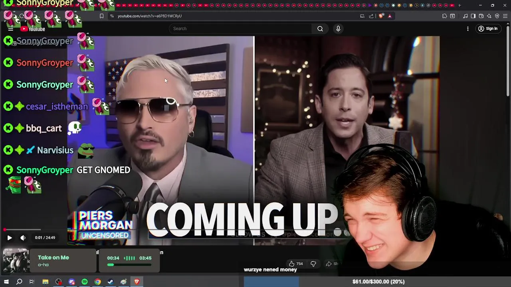
Task: Open the Brave Wallet icon
Action: 481,16
